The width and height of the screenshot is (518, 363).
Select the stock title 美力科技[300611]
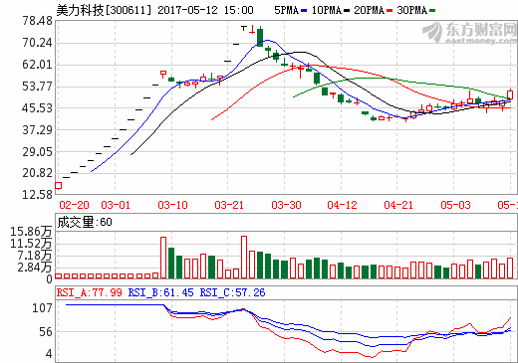pos(104,10)
